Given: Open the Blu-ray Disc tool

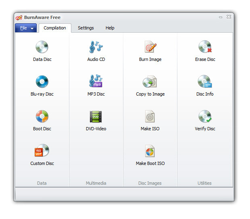Looking at the screenshot, I should point(42,81).
